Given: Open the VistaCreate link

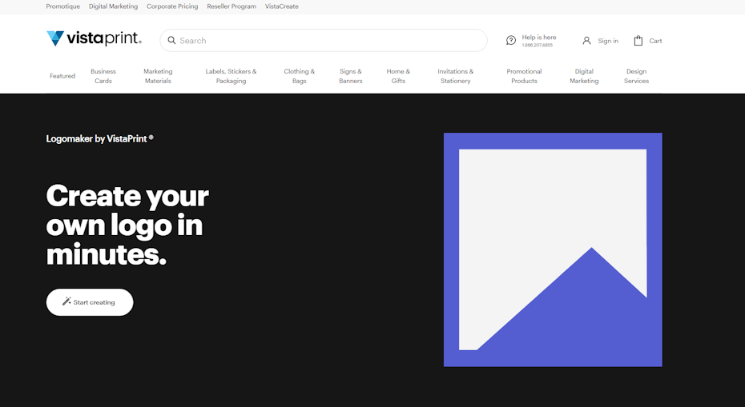Looking at the screenshot, I should [282, 6].
